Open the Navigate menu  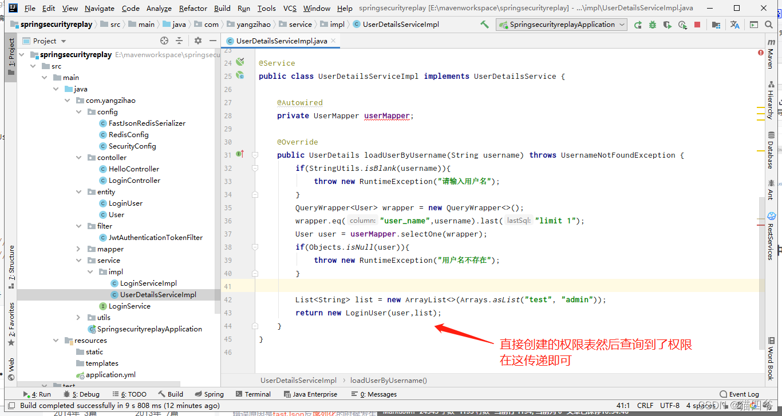[x=100, y=8]
